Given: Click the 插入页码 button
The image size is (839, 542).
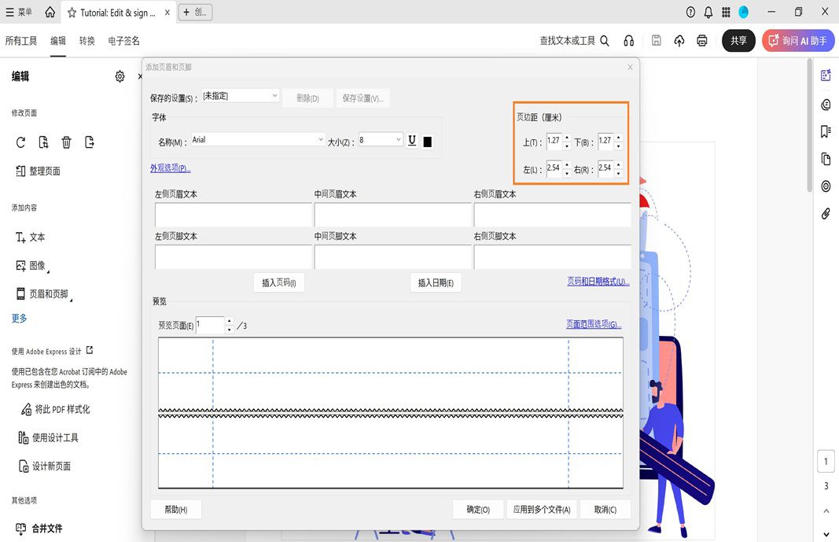Looking at the screenshot, I should [x=278, y=282].
